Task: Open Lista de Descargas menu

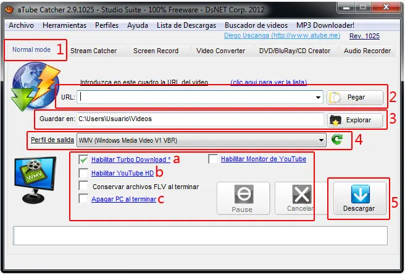Action: pyautogui.click(x=186, y=25)
